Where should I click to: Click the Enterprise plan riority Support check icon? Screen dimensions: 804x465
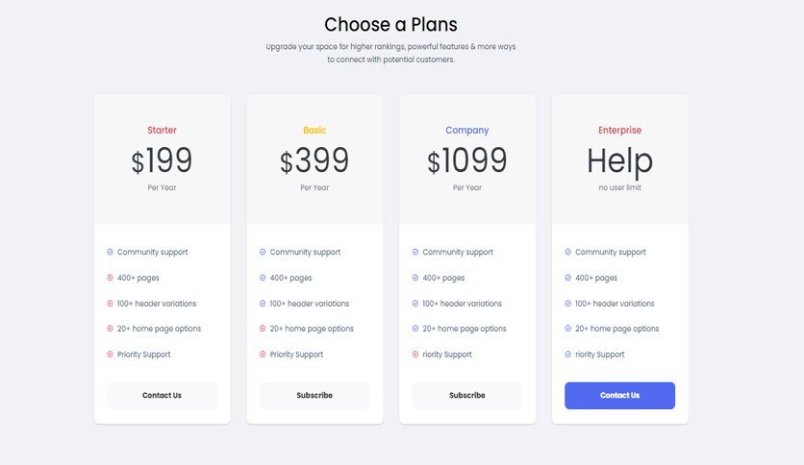click(x=568, y=355)
